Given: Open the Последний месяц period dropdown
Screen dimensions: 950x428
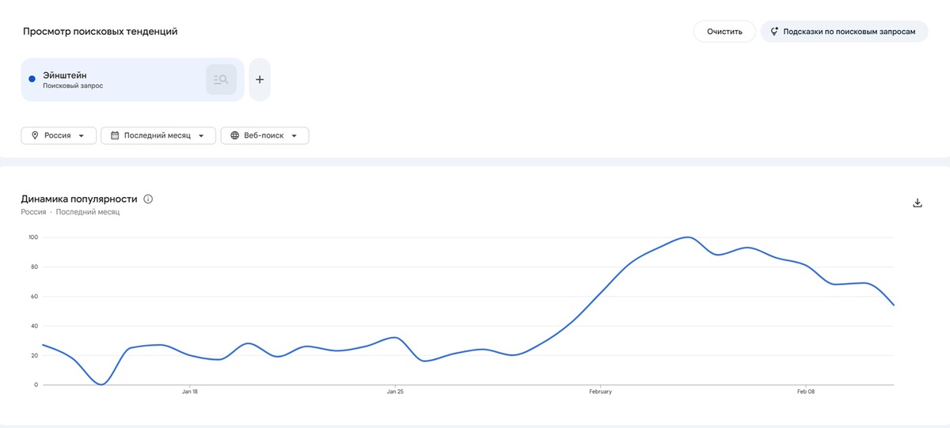Looking at the screenshot, I should click(158, 135).
